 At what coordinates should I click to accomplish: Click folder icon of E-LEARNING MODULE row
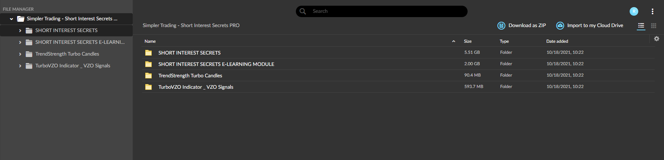(x=148, y=64)
